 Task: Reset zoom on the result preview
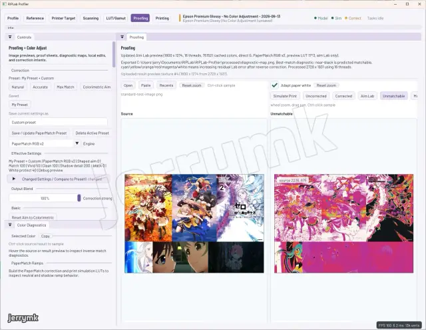pos(326,85)
